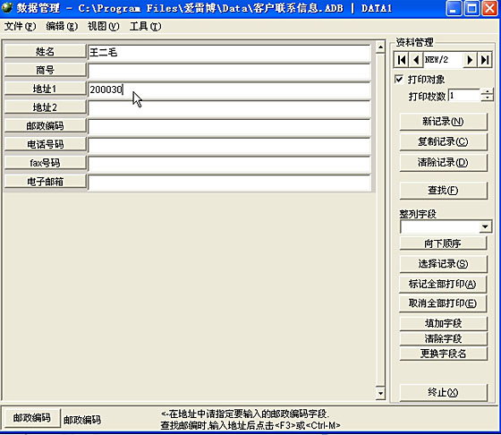Increase 打印枚数 with spinner up arrow

[487, 92]
